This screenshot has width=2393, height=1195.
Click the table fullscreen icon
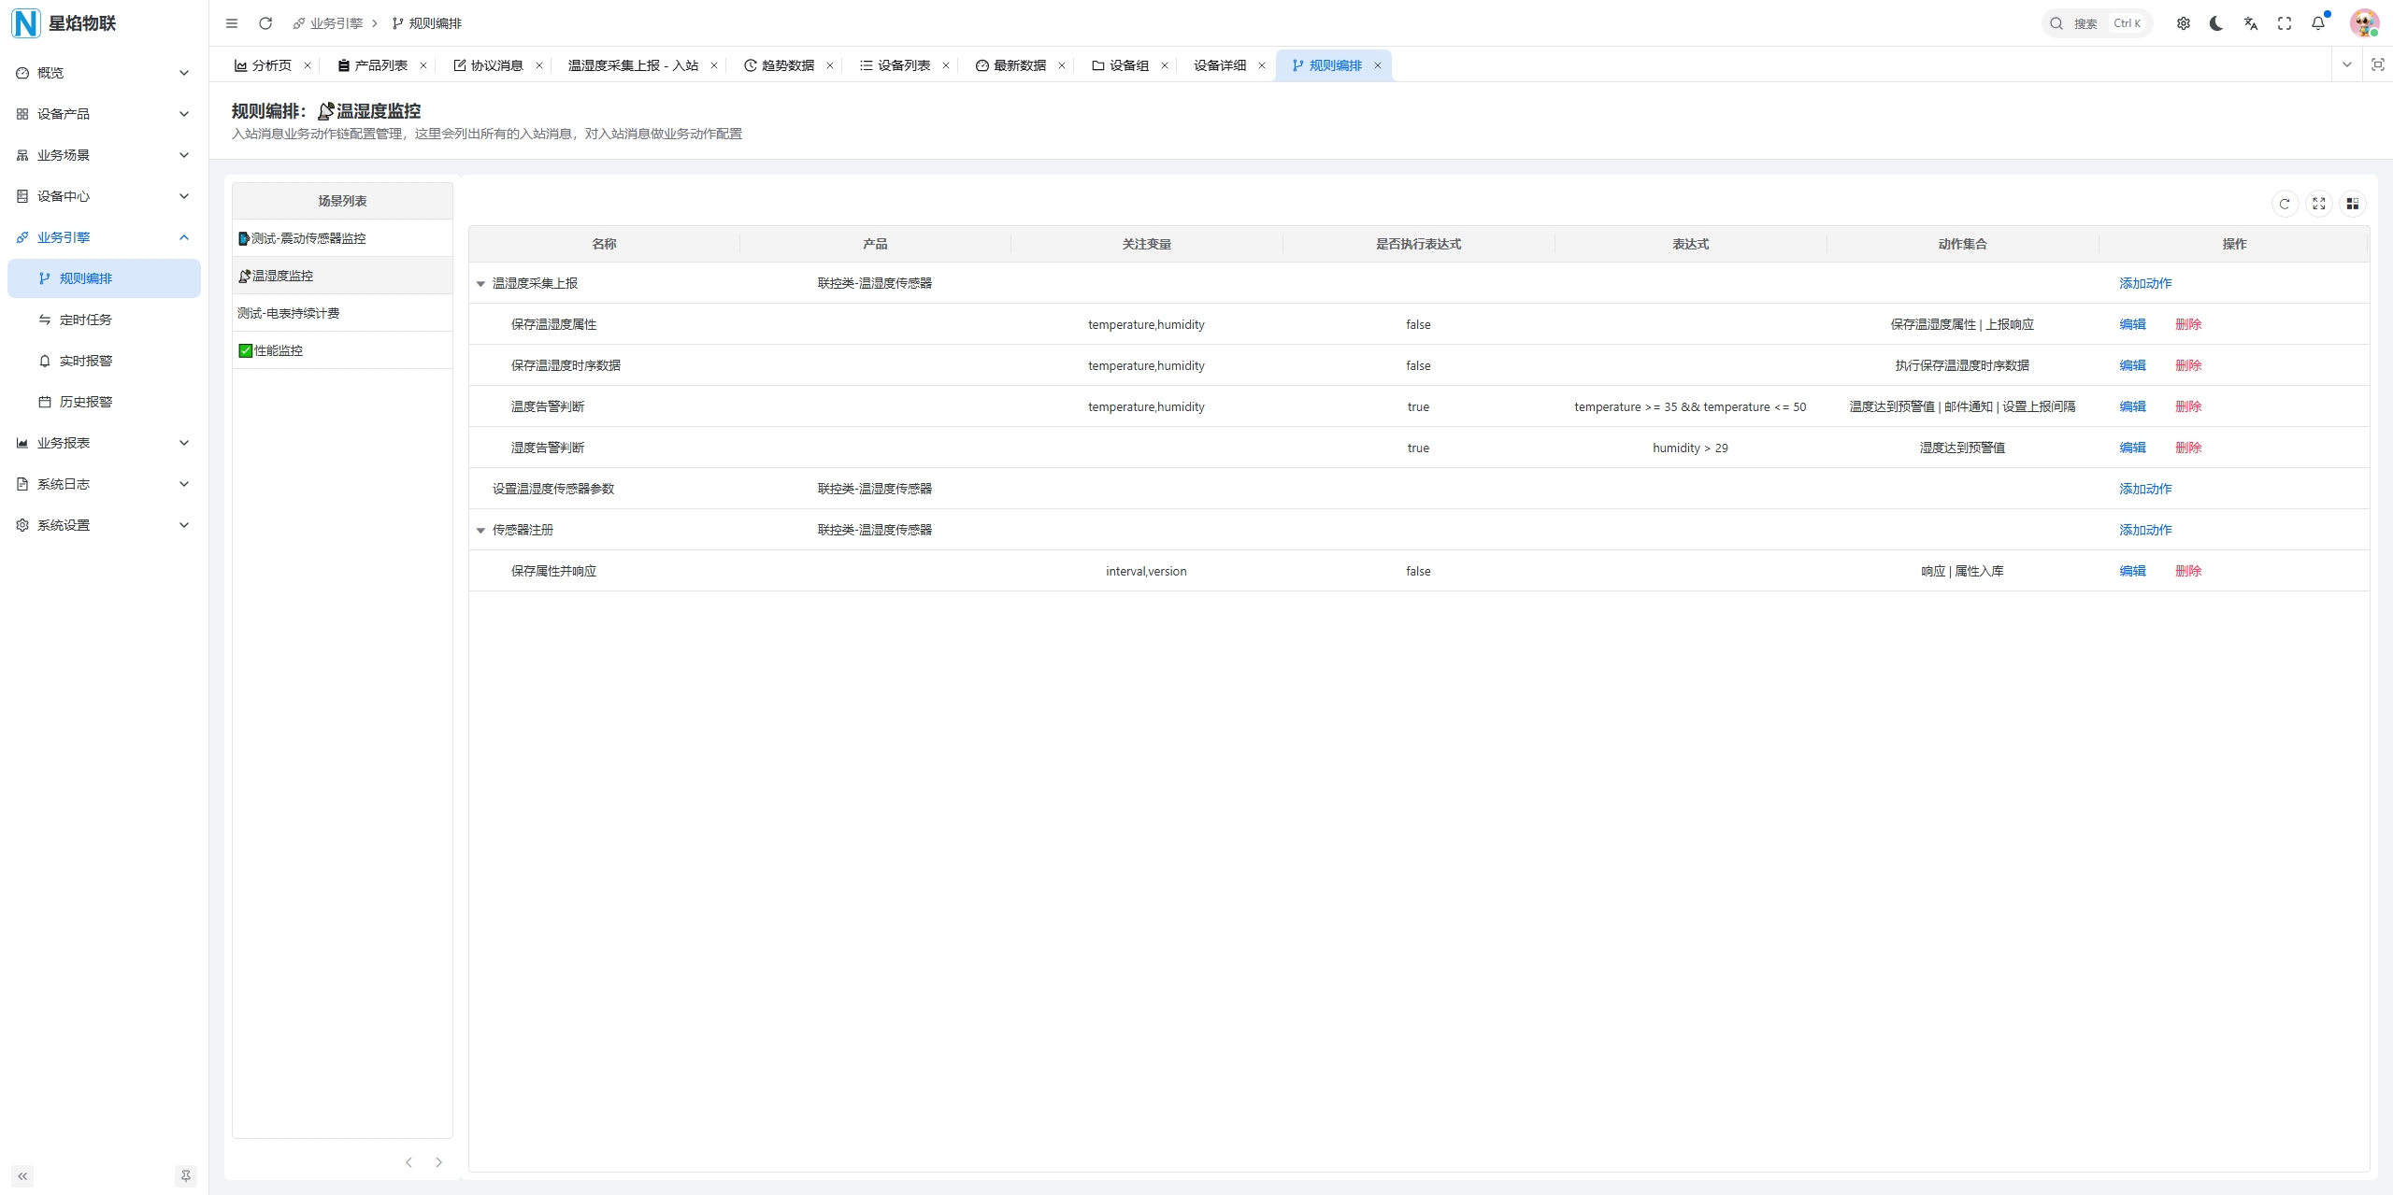click(x=2318, y=204)
